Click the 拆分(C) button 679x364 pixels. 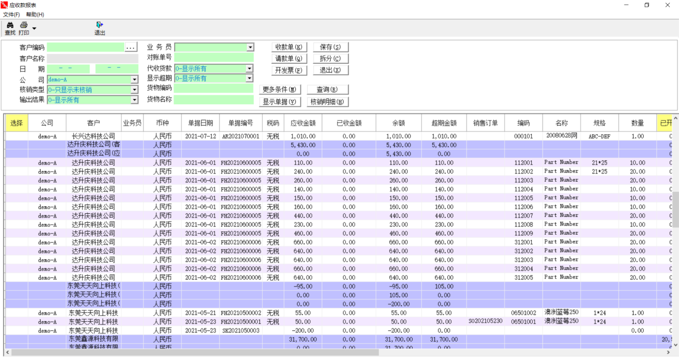[331, 59]
